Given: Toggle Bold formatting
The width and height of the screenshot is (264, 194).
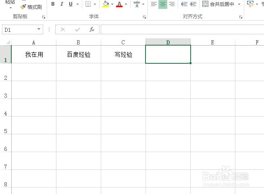Looking at the screenshot, I should click(x=53, y=4).
